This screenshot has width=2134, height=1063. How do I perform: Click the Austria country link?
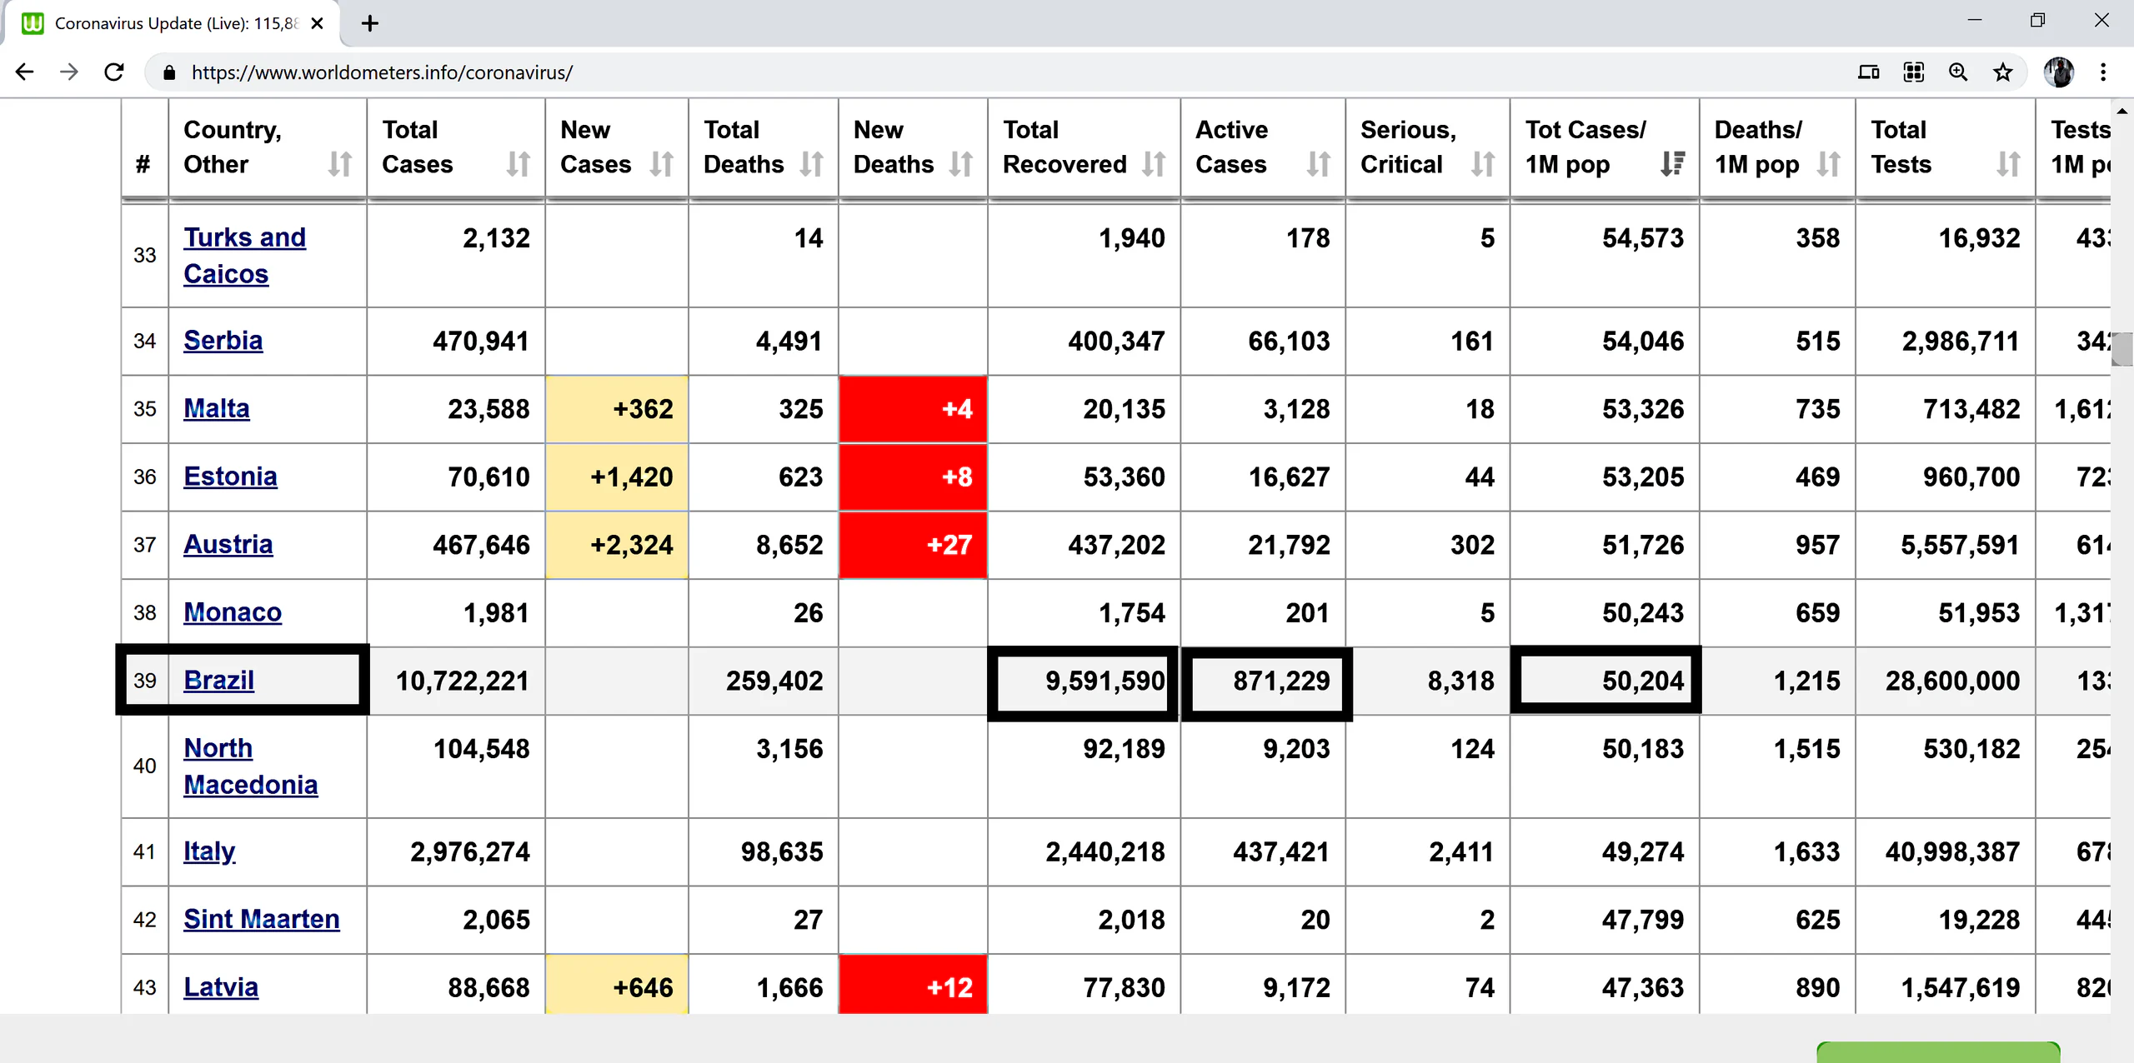click(x=228, y=545)
